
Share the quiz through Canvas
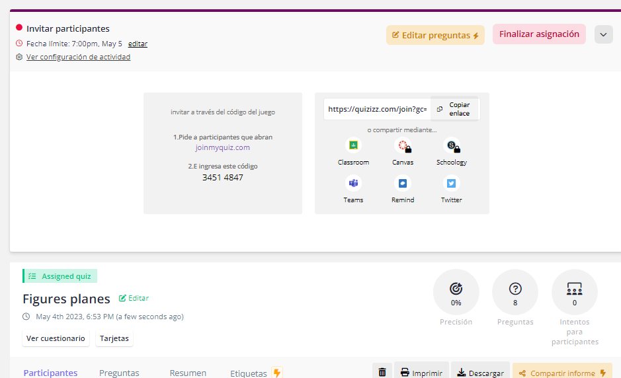point(402,146)
